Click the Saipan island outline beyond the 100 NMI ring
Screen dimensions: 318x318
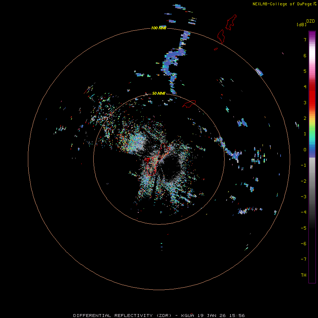231,22
